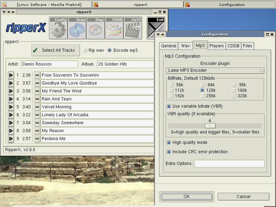Toggle selection button for Goodbye My Love Goodbye
276x207 pixels.
(x=37, y=83)
